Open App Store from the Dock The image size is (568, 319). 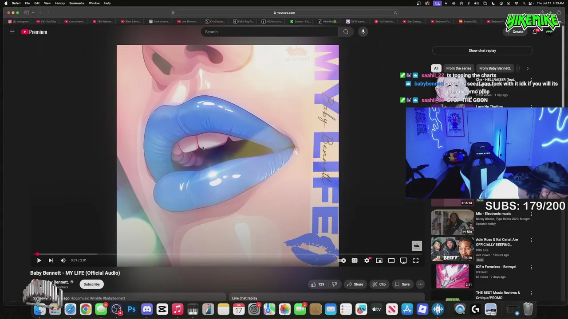click(x=407, y=309)
